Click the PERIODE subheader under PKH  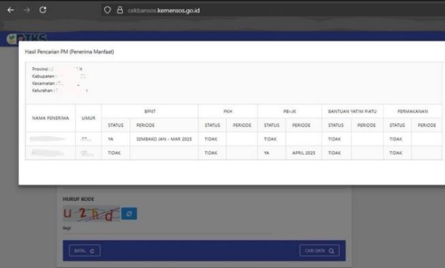[242, 125]
